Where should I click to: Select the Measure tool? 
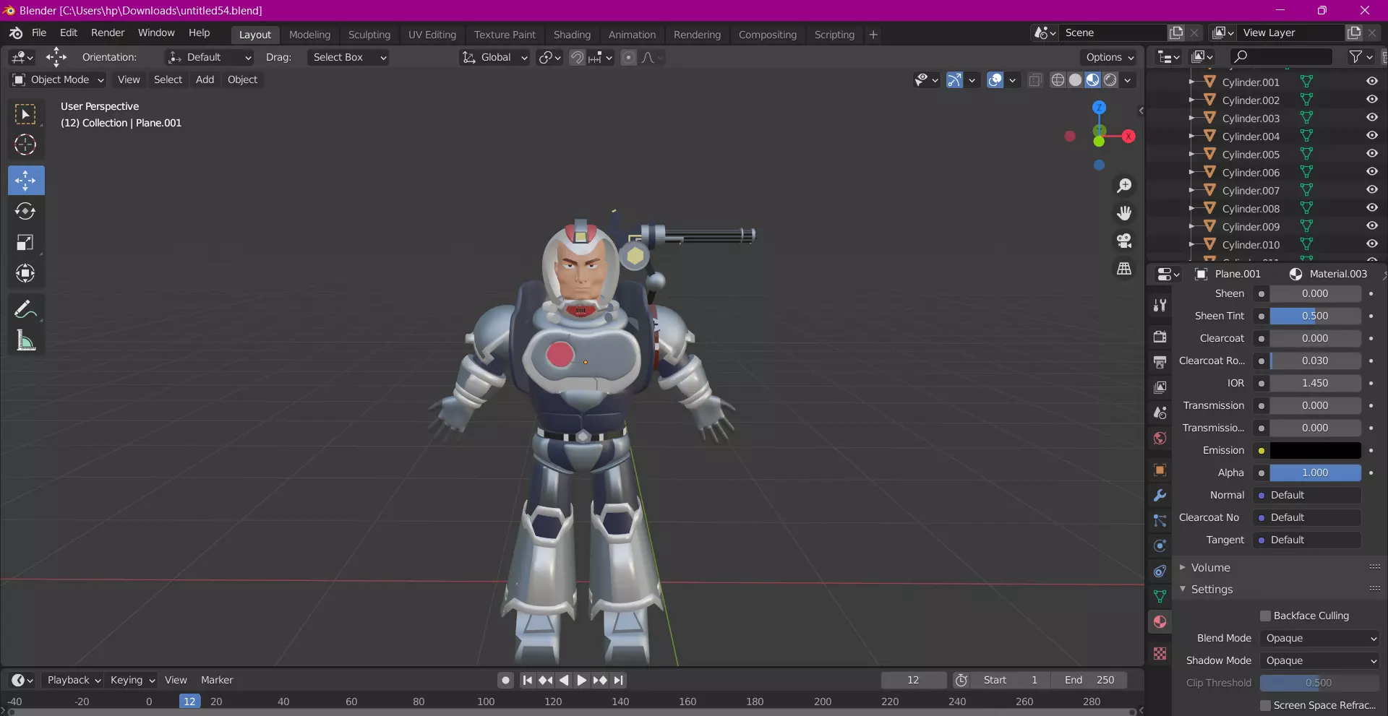(x=25, y=340)
